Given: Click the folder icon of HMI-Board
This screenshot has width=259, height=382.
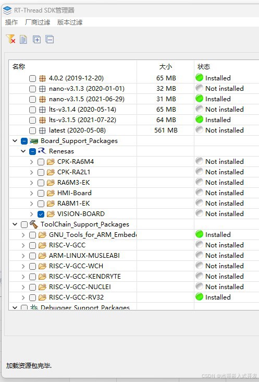Looking at the screenshot, I should 51,193.
